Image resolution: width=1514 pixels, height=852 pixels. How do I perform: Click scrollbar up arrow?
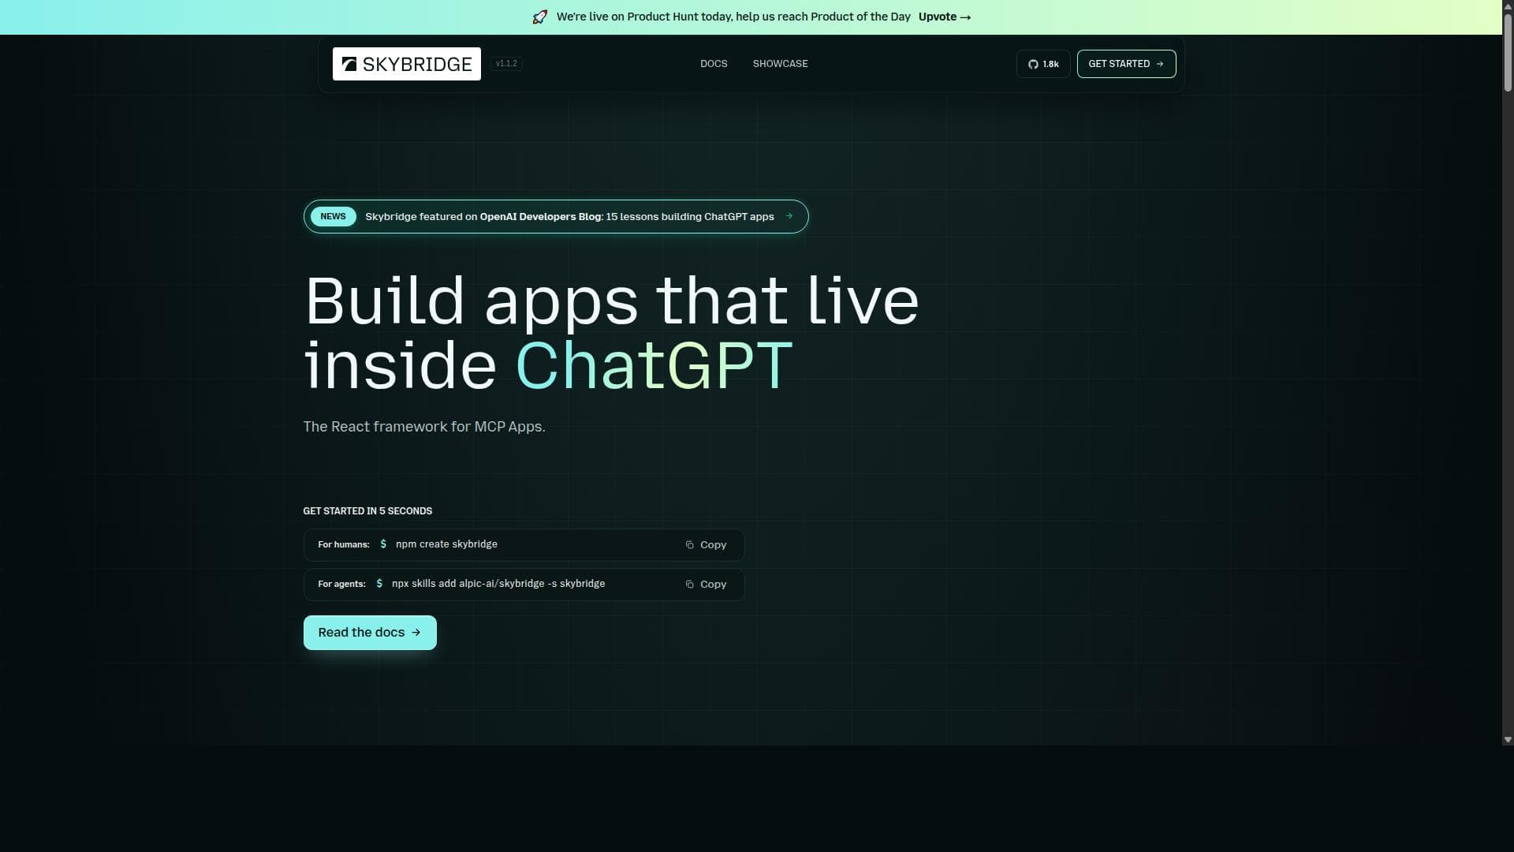[x=1508, y=6]
